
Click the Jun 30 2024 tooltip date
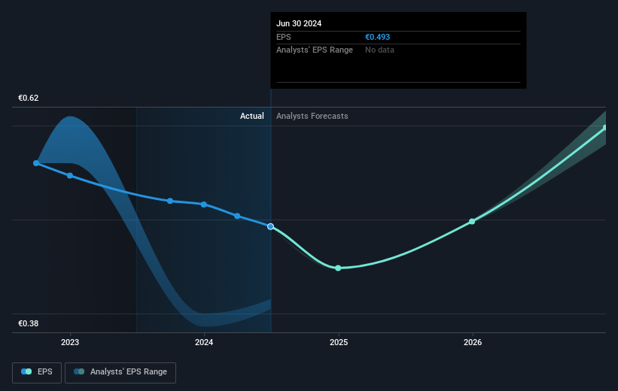click(x=299, y=23)
